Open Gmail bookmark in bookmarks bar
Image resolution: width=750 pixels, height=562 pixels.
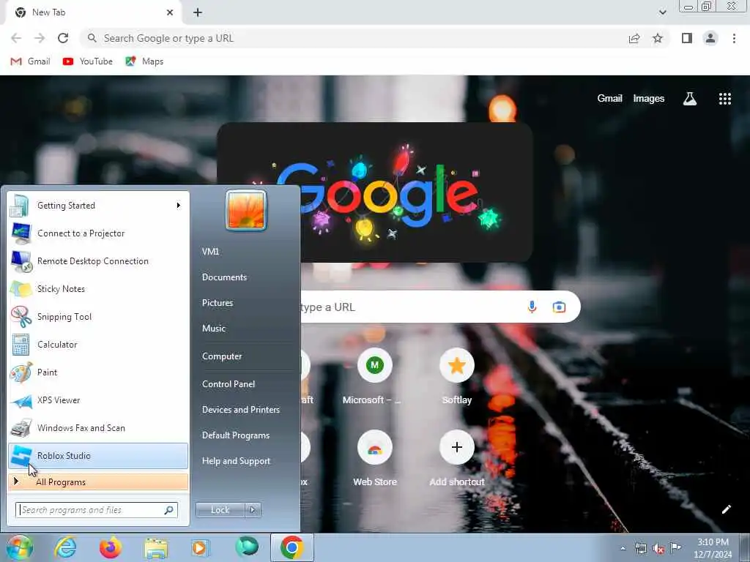(x=30, y=61)
